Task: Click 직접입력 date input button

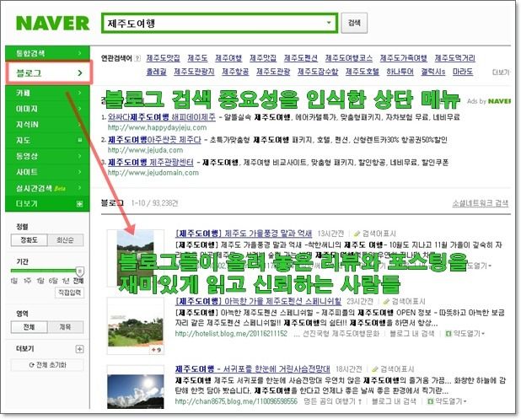Action: (69, 293)
